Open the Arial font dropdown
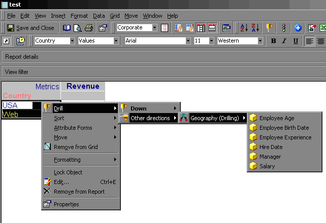 188,41
